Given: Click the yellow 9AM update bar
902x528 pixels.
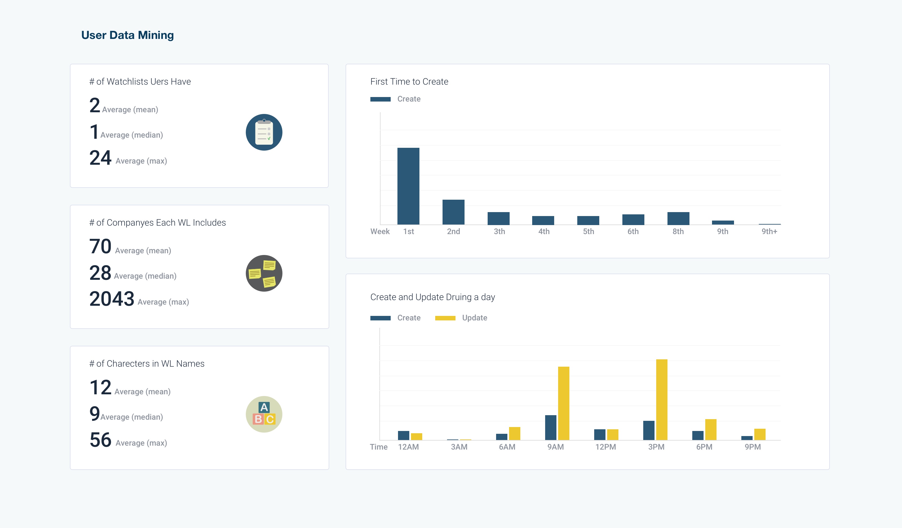Looking at the screenshot, I should [x=563, y=403].
